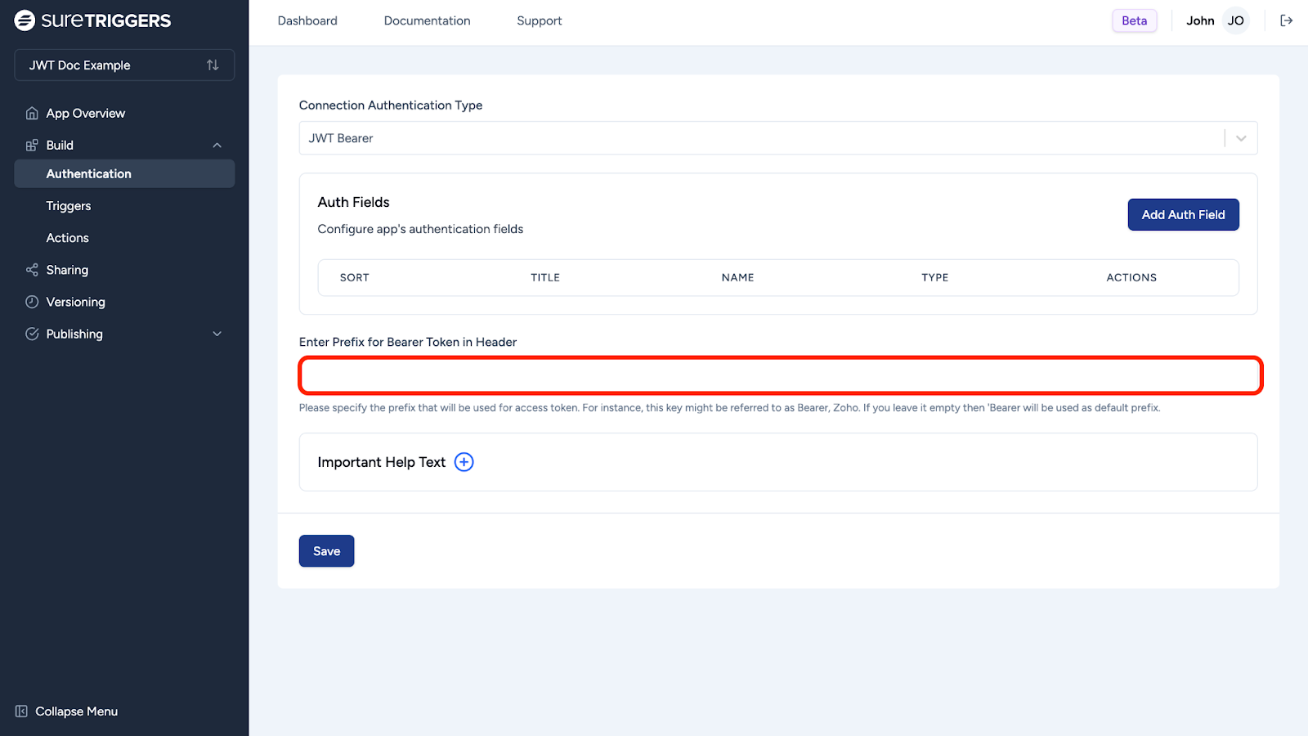Collapse the Build section chevron
Viewport: 1308px width, 736px height.
pos(217,146)
